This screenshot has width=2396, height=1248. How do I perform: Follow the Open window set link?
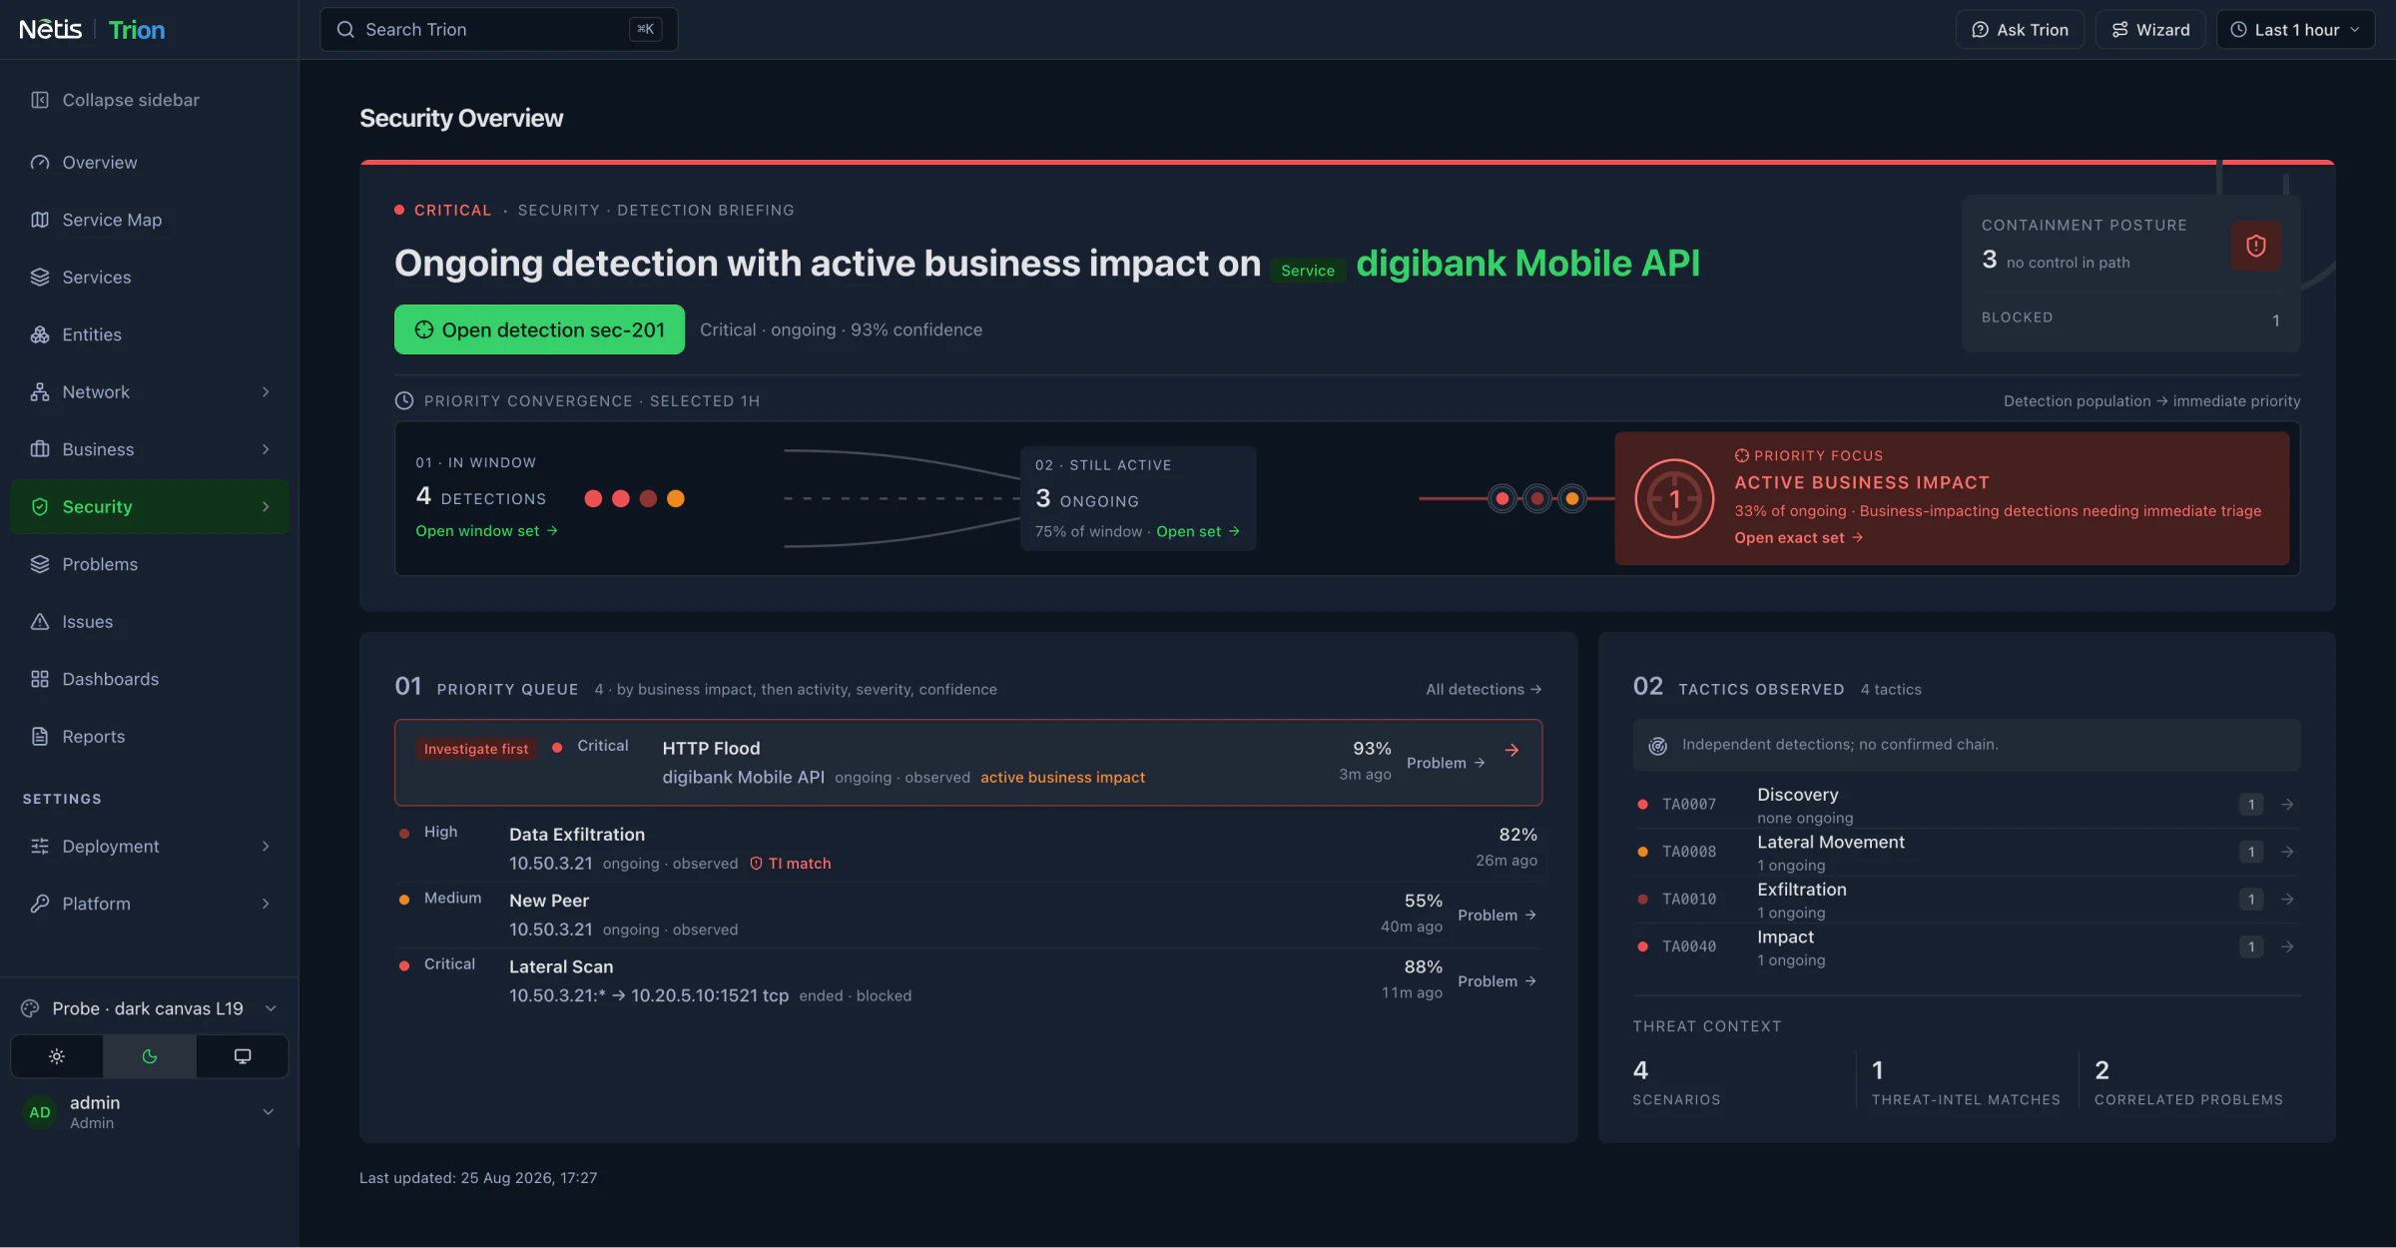click(486, 531)
